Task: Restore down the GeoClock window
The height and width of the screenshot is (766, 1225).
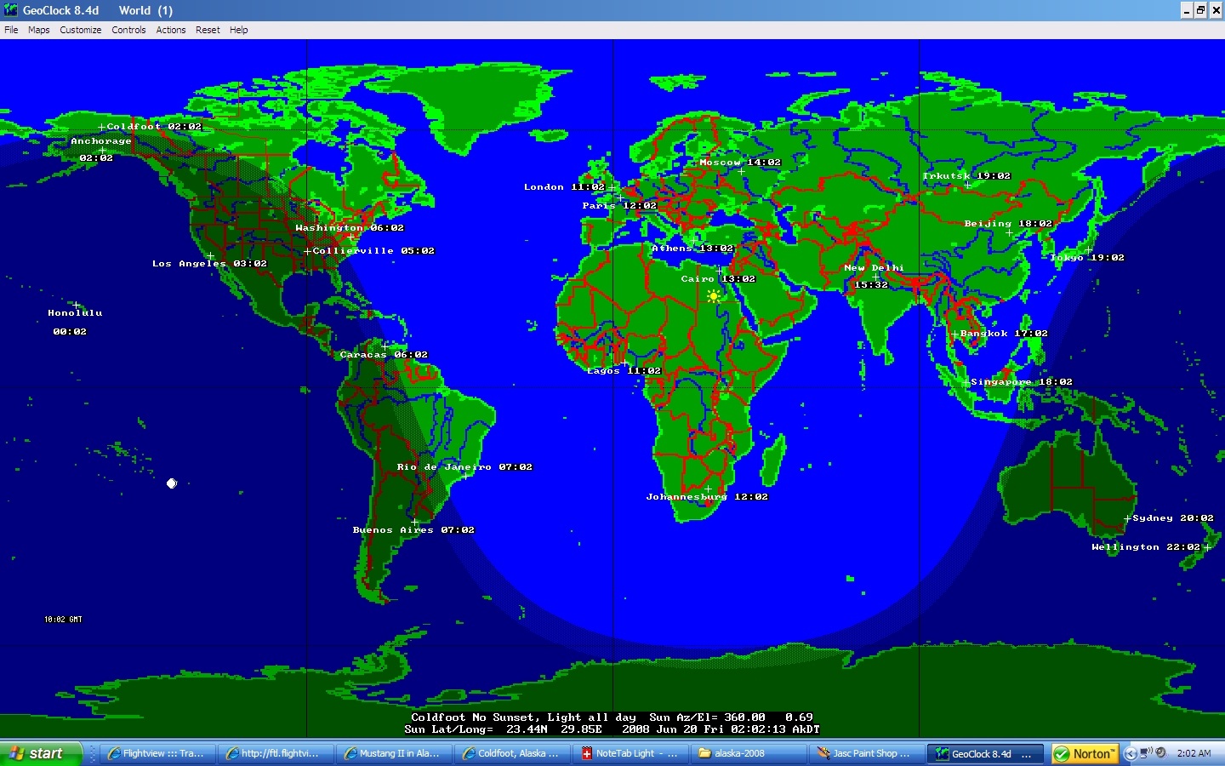Action: pos(1200,10)
